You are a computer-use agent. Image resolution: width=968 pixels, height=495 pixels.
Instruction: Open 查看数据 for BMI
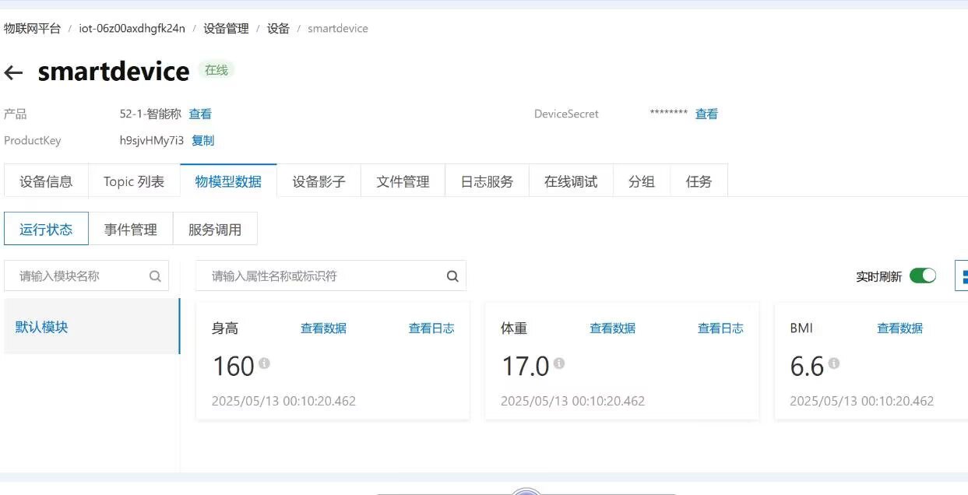click(899, 328)
